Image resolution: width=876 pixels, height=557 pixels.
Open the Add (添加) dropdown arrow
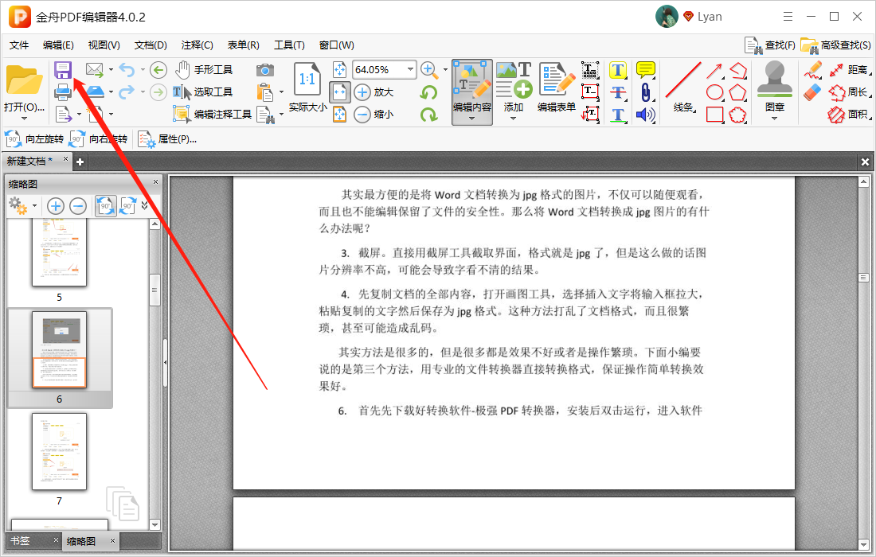click(x=514, y=119)
